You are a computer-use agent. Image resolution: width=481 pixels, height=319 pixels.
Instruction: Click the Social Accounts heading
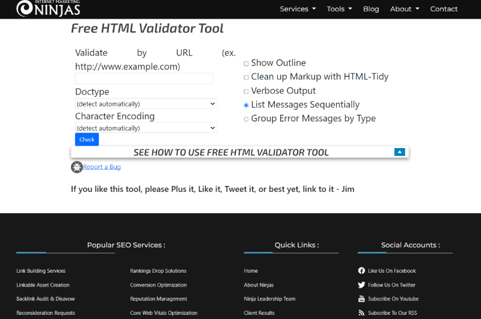(411, 245)
